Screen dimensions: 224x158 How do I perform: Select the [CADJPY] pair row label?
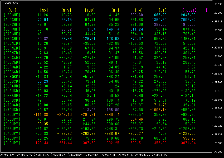point(12,134)
